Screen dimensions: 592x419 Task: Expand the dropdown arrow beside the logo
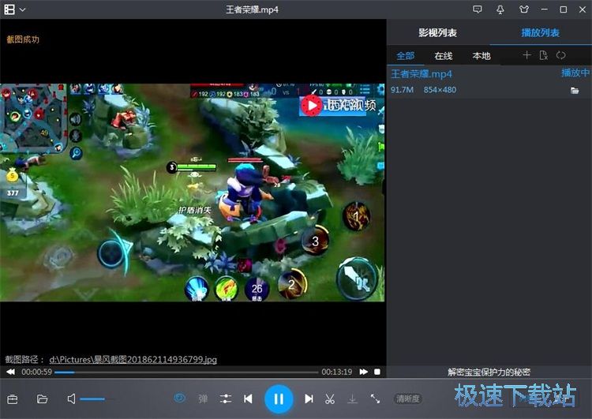(23, 9)
